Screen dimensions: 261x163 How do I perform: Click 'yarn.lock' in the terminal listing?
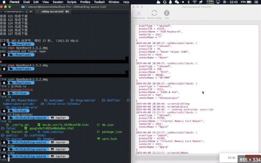[109, 139]
